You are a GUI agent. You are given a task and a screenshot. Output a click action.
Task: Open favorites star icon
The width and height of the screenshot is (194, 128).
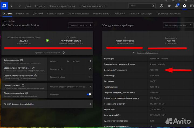pyautogui.click(x=169, y=6)
